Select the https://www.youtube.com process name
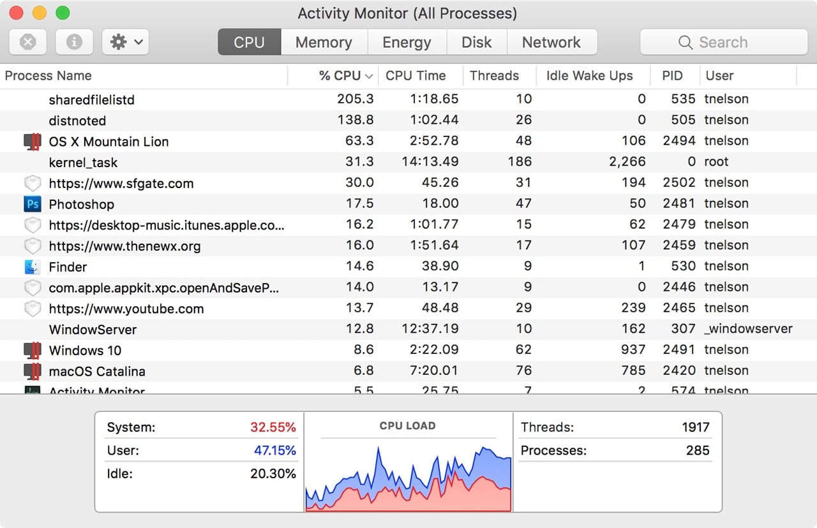This screenshot has width=817, height=528. (x=126, y=309)
